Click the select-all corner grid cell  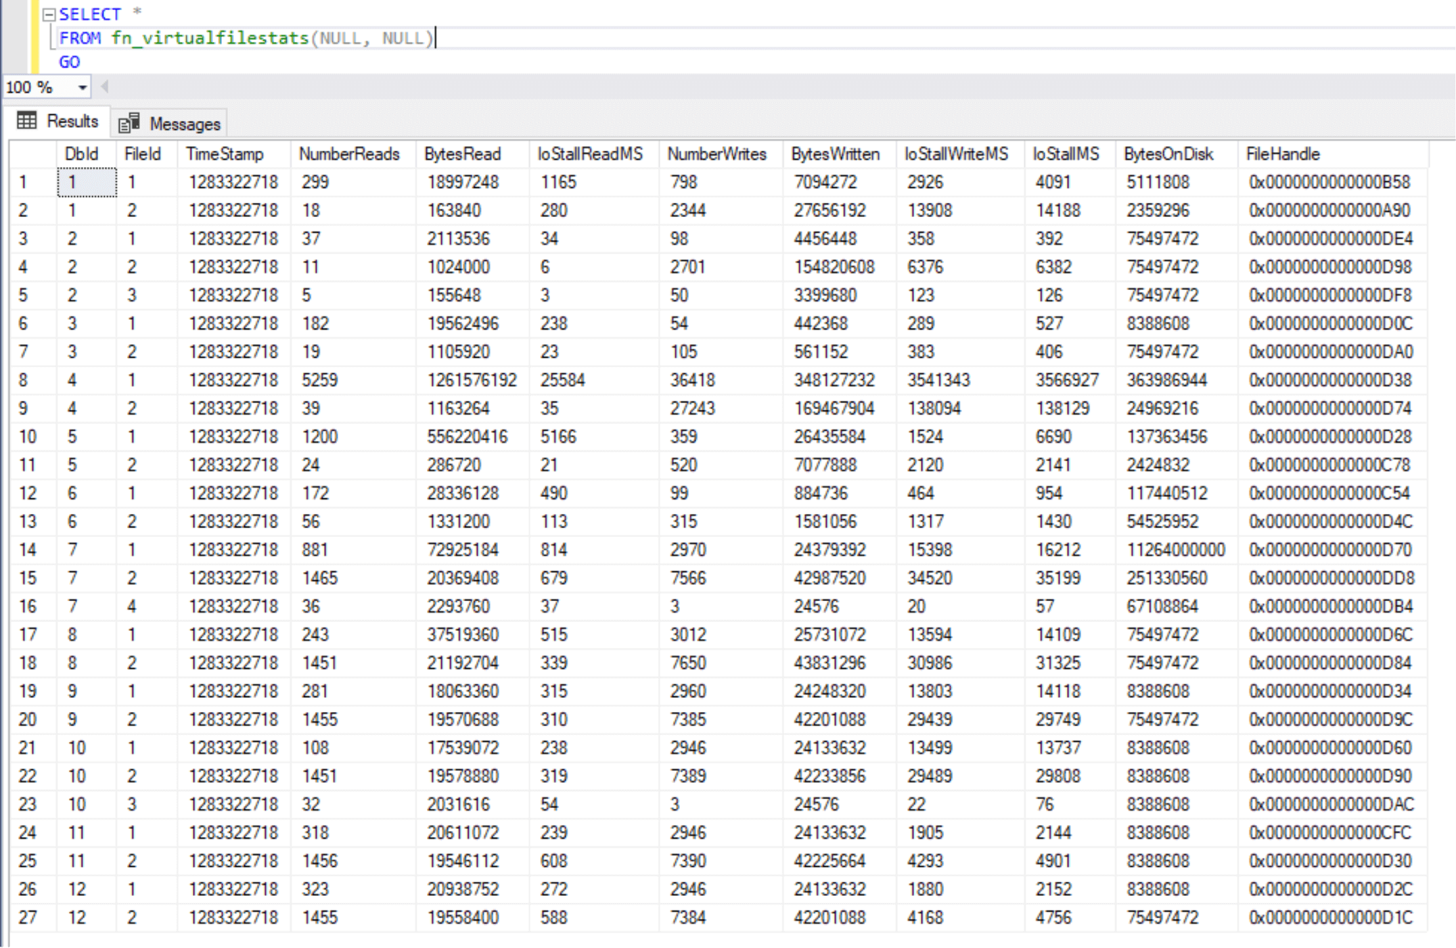[x=32, y=154]
